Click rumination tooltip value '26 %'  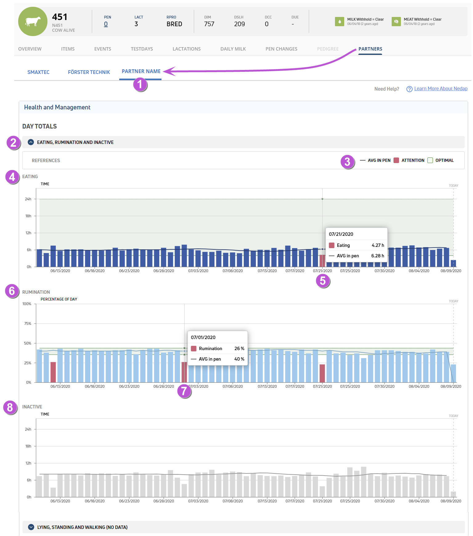coord(239,349)
